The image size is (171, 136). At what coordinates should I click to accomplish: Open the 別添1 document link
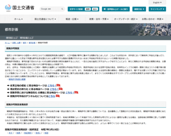point(38,133)
